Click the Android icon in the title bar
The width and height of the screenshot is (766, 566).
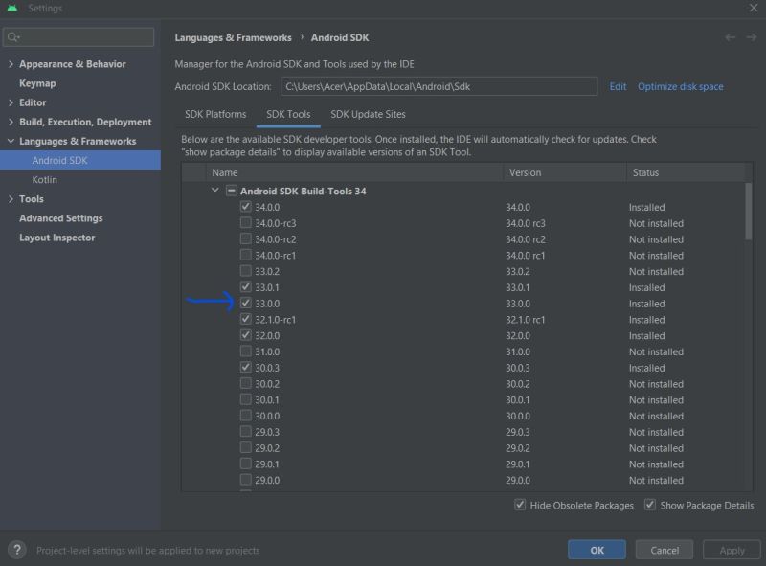(x=11, y=8)
